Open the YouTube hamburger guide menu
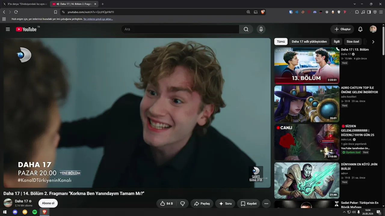 [8, 29]
